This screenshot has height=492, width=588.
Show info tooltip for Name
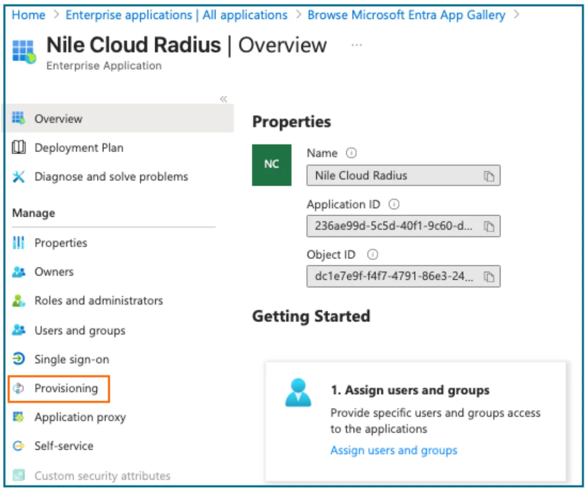(351, 153)
